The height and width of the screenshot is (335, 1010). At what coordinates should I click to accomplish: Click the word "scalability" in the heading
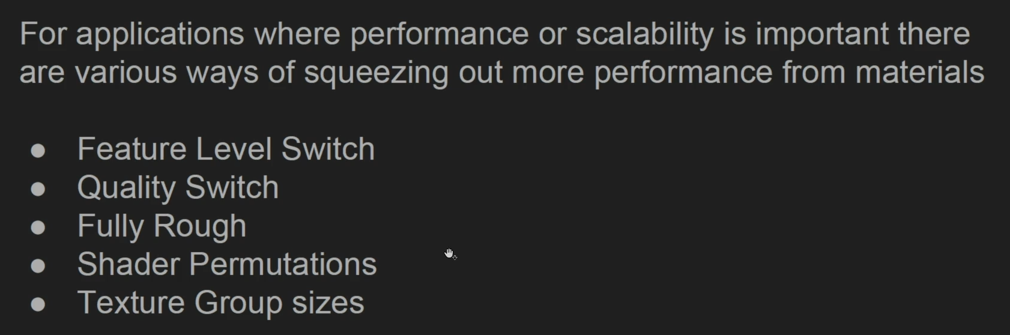(645, 35)
